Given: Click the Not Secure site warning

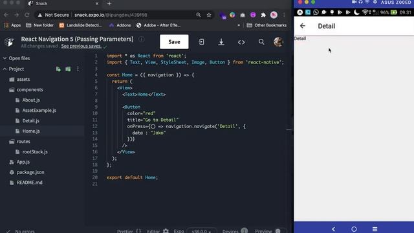Looking at the screenshot, I should [53, 15].
